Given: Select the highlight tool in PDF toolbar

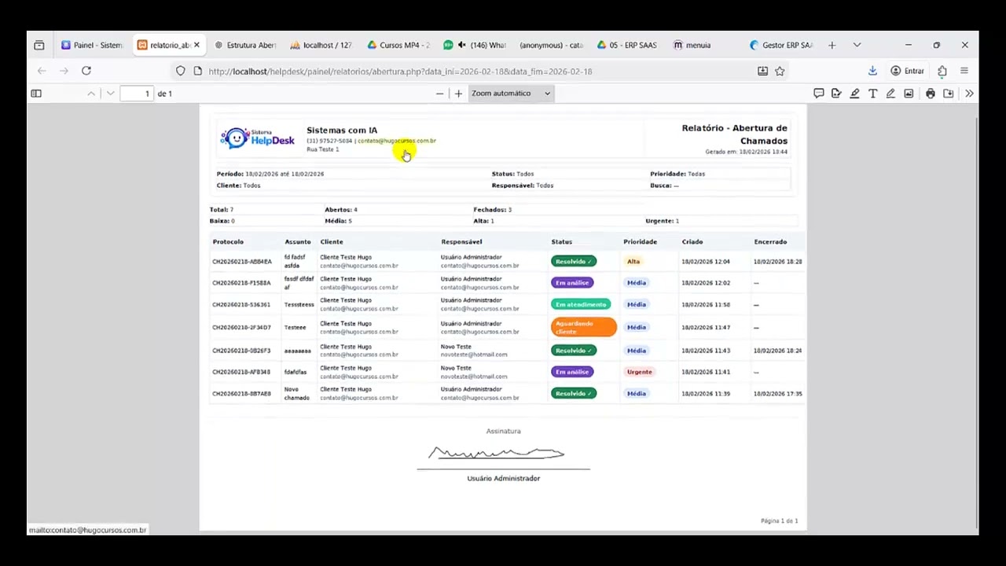Looking at the screenshot, I should (x=854, y=94).
